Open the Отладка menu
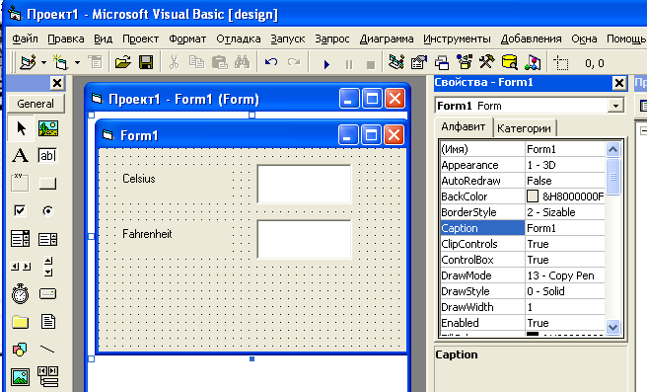The image size is (647, 392). tap(239, 39)
